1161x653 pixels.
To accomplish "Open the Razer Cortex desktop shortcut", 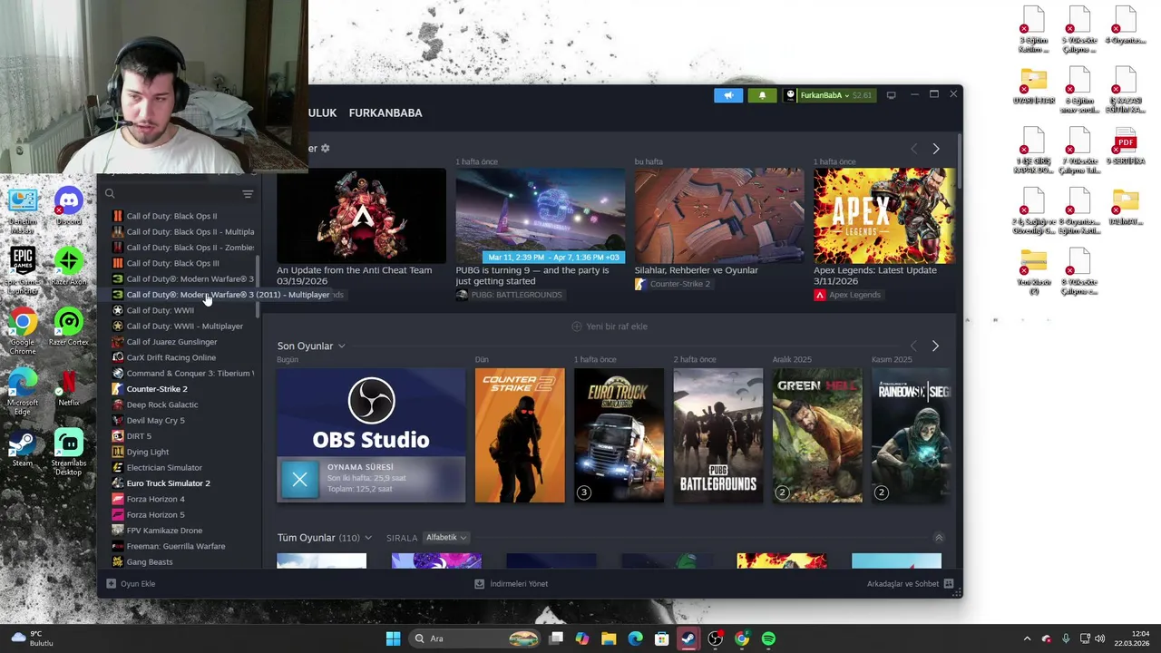I will point(68,327).
